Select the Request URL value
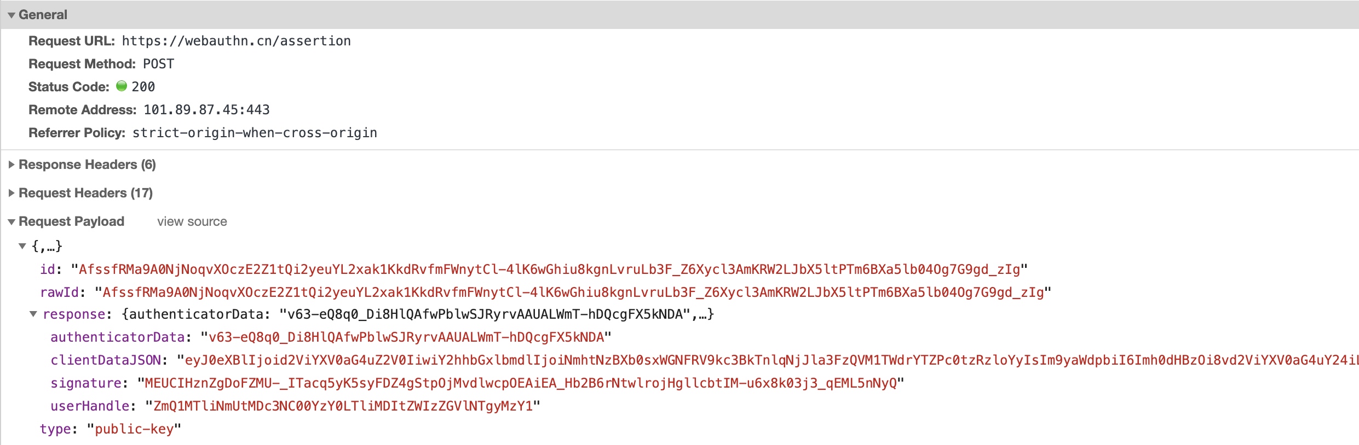 (236, 41)
